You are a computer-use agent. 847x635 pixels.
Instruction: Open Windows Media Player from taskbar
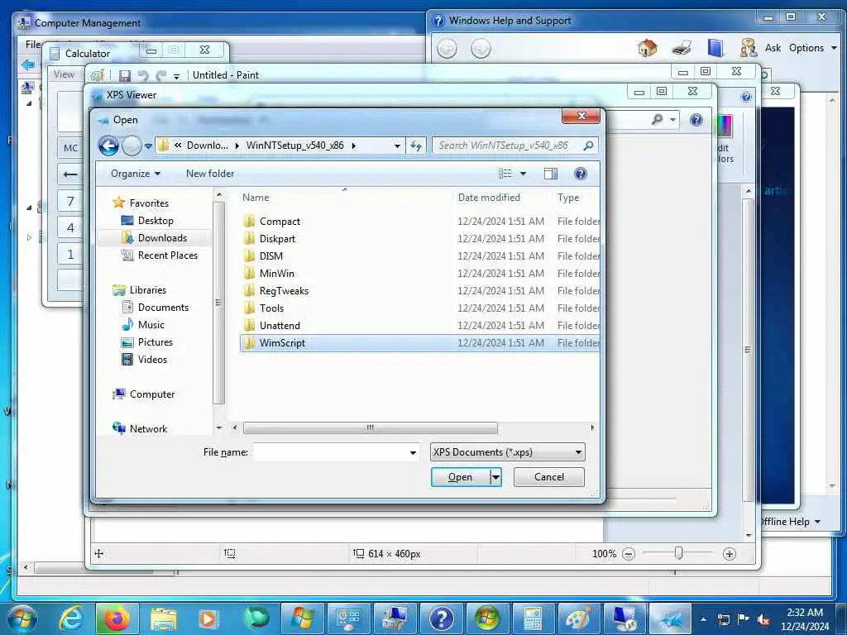click(x=208, y=618)
